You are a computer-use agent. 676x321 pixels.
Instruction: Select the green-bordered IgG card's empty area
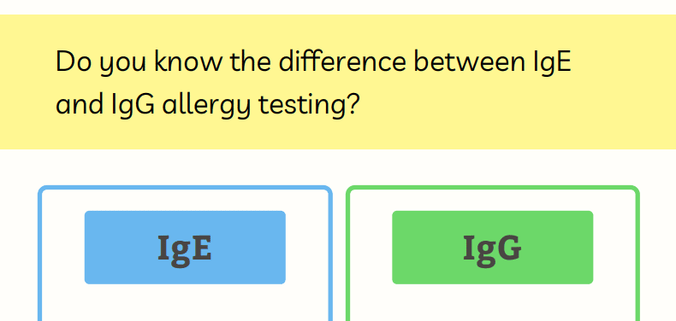point(492,303)
